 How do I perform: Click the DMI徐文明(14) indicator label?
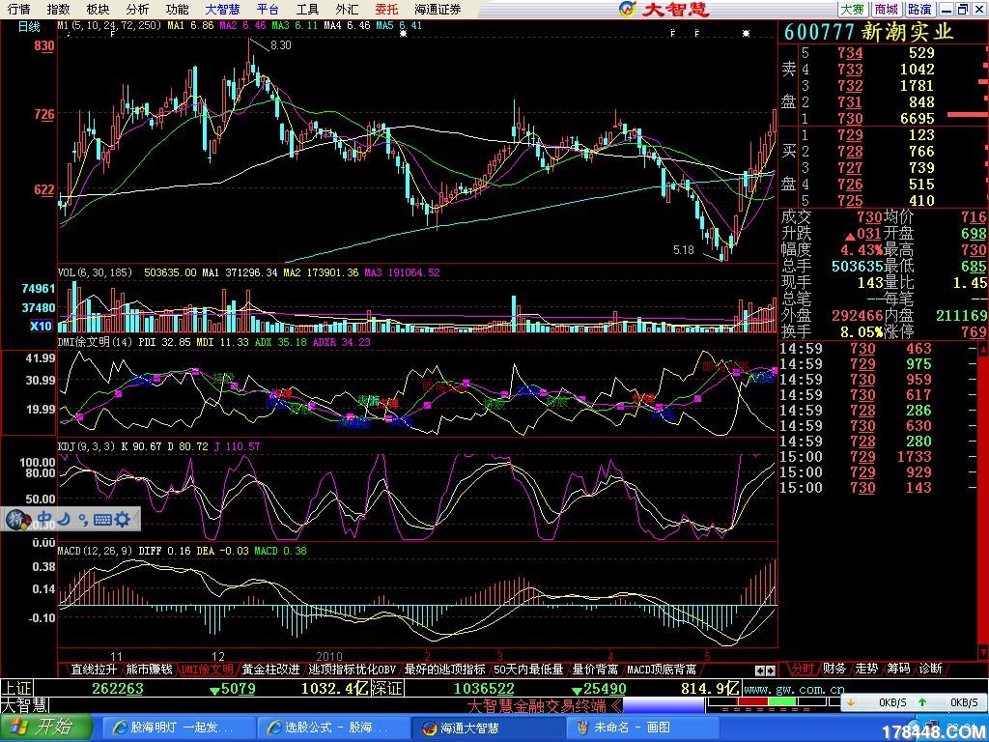95,342
